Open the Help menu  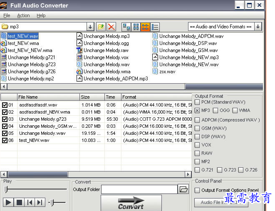pyautogui.click(x=41, y=15)
